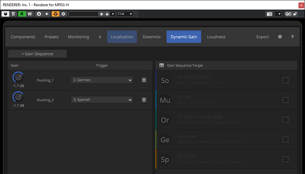The width and height of the screenshot is (305, 174).
Task: Click the plugin power/activate button
Action: pos(6,14)
